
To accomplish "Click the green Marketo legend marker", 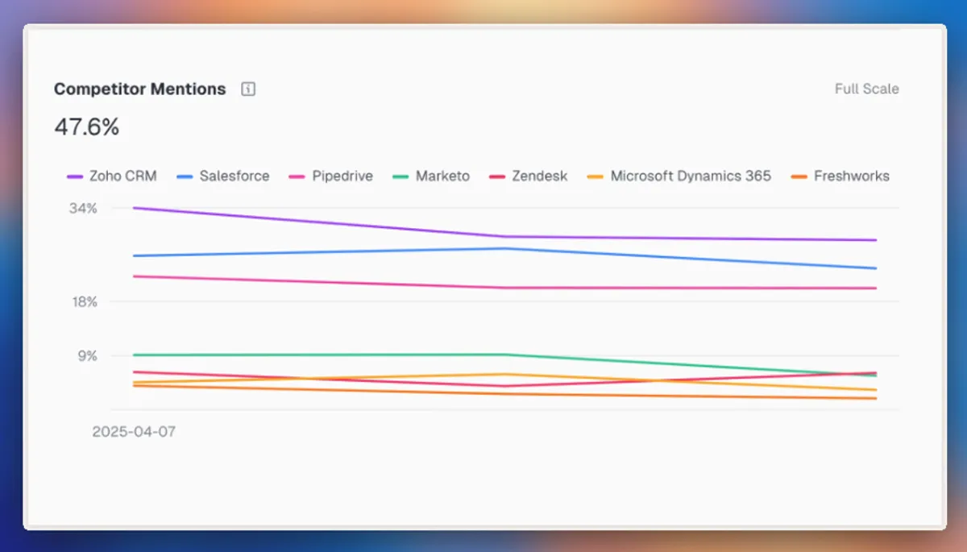I will (x=400, y=176).
